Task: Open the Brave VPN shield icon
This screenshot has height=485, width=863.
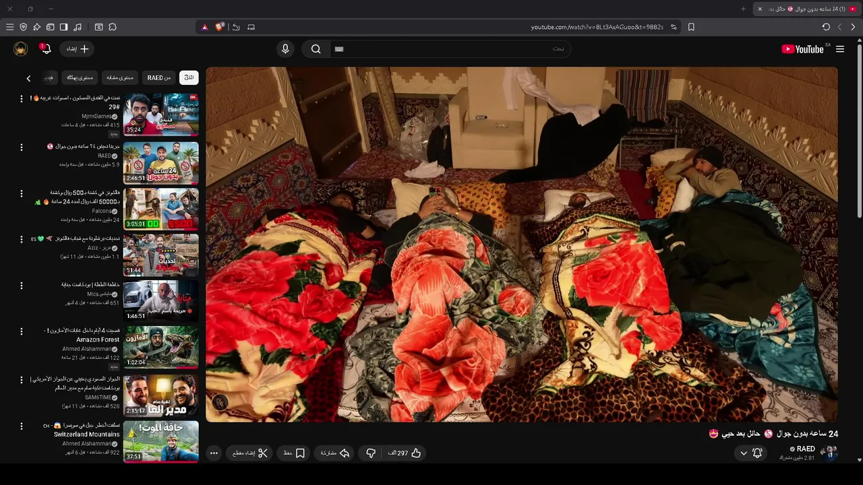Action: 23,27
